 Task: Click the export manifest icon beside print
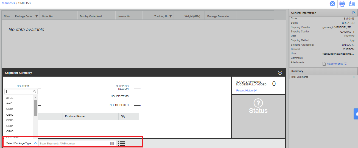(352, 4)
